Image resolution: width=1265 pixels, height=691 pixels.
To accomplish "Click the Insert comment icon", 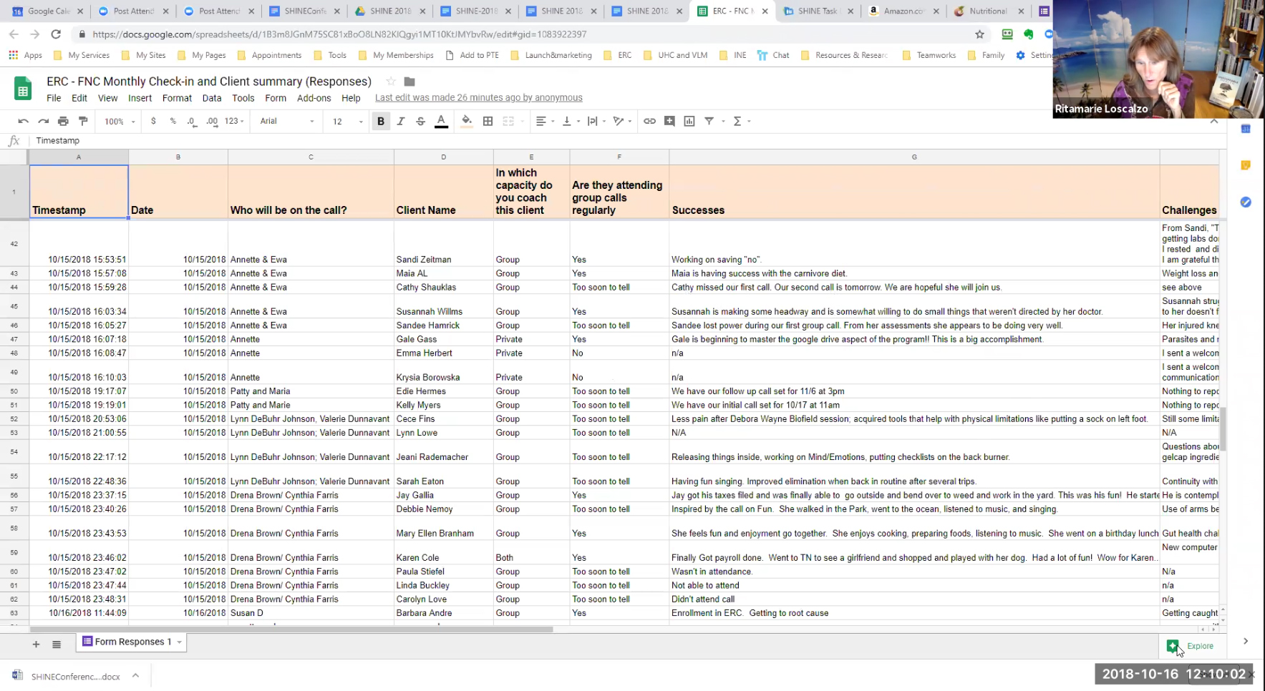I will pyautogui.click(x=669, y=122).
